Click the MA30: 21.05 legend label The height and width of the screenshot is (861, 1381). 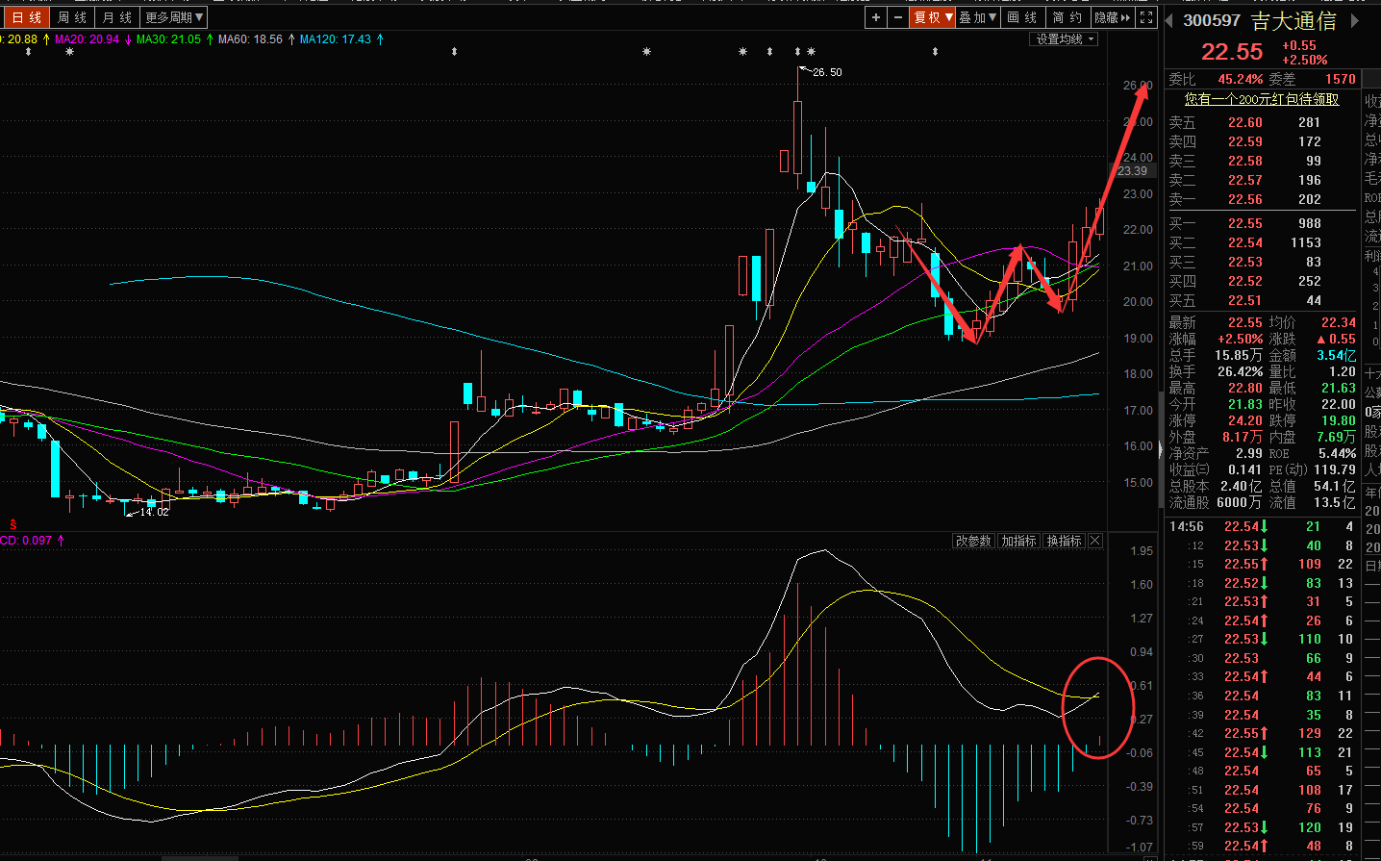click(x=168, y=39)
